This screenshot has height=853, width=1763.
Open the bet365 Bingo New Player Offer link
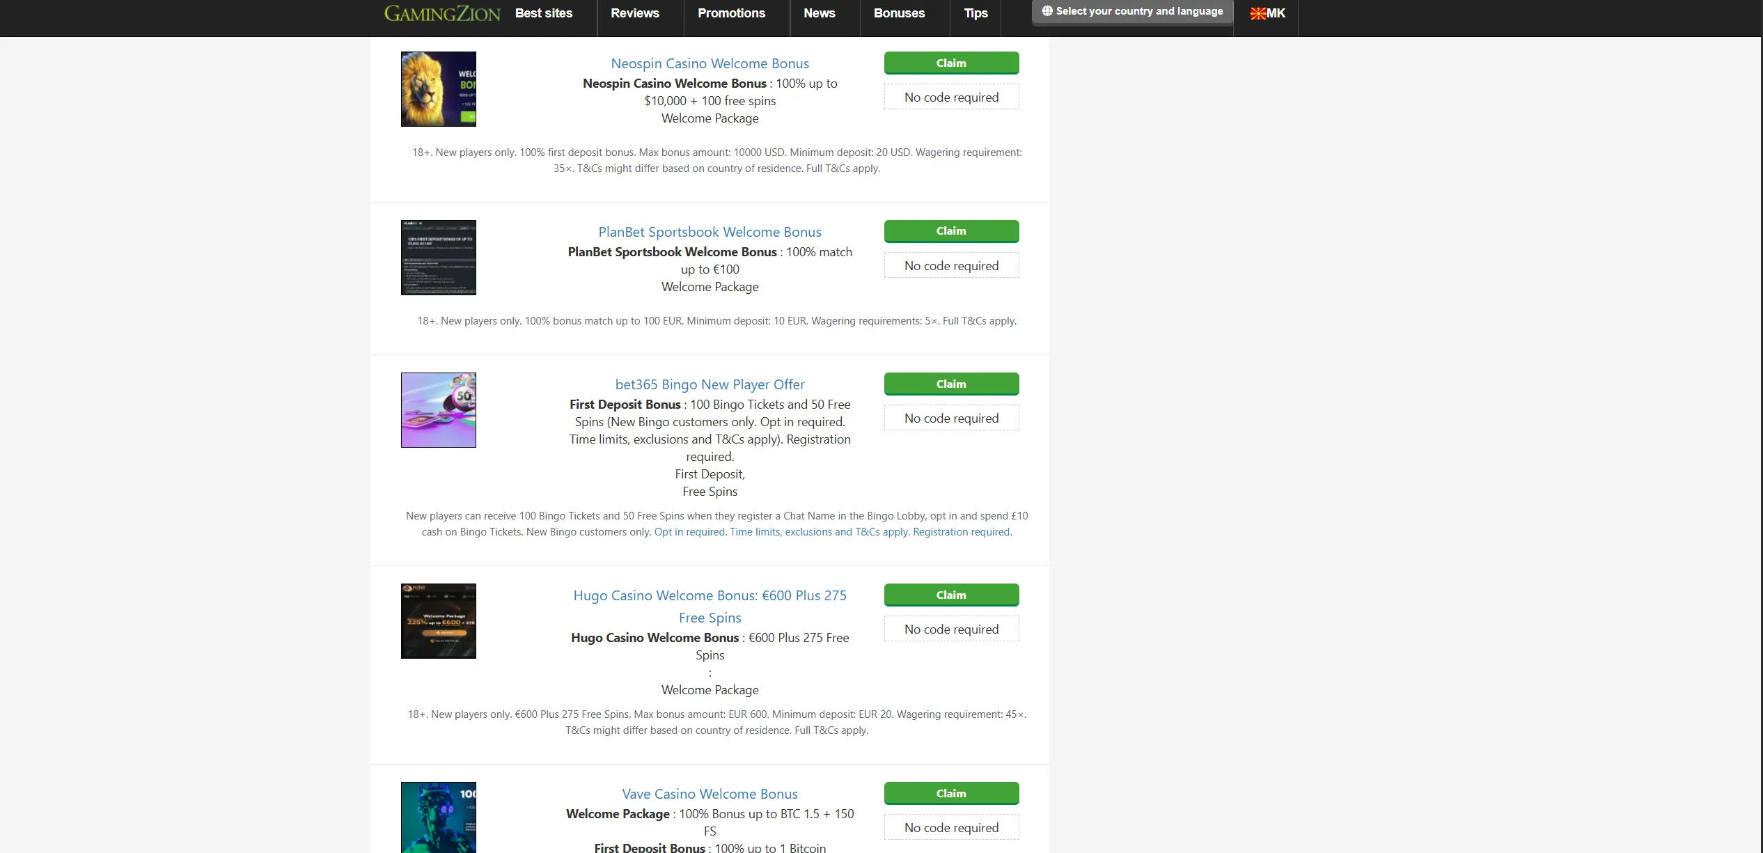tap(710, 384)
